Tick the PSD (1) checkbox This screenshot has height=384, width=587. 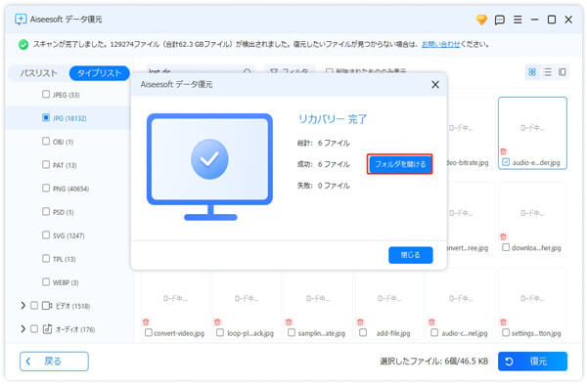coord(46,212)
